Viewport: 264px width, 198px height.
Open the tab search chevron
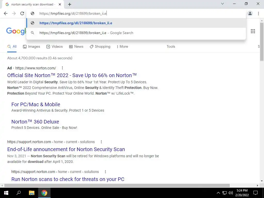point(222,4)
